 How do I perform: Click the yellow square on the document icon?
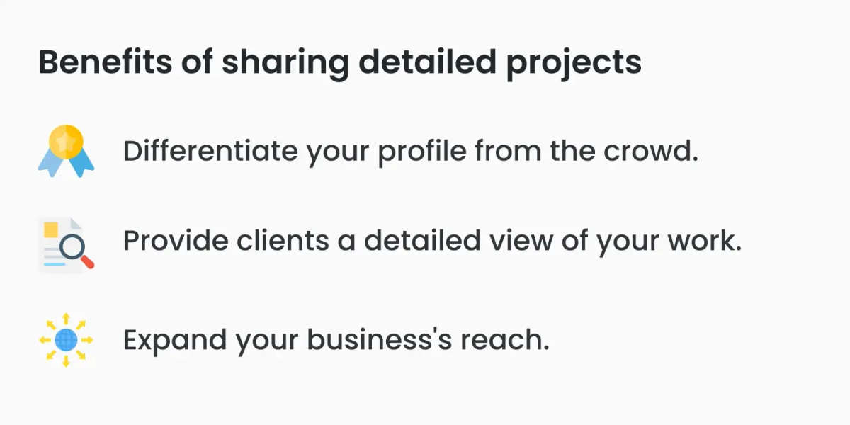51,230
